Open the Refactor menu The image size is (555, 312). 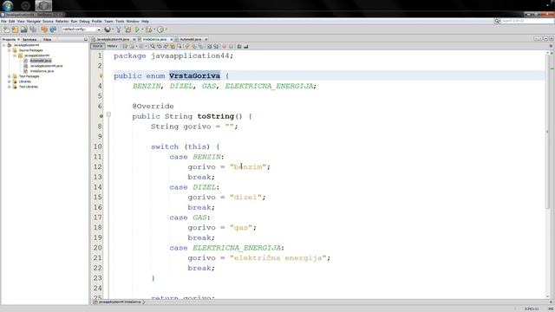62,22
